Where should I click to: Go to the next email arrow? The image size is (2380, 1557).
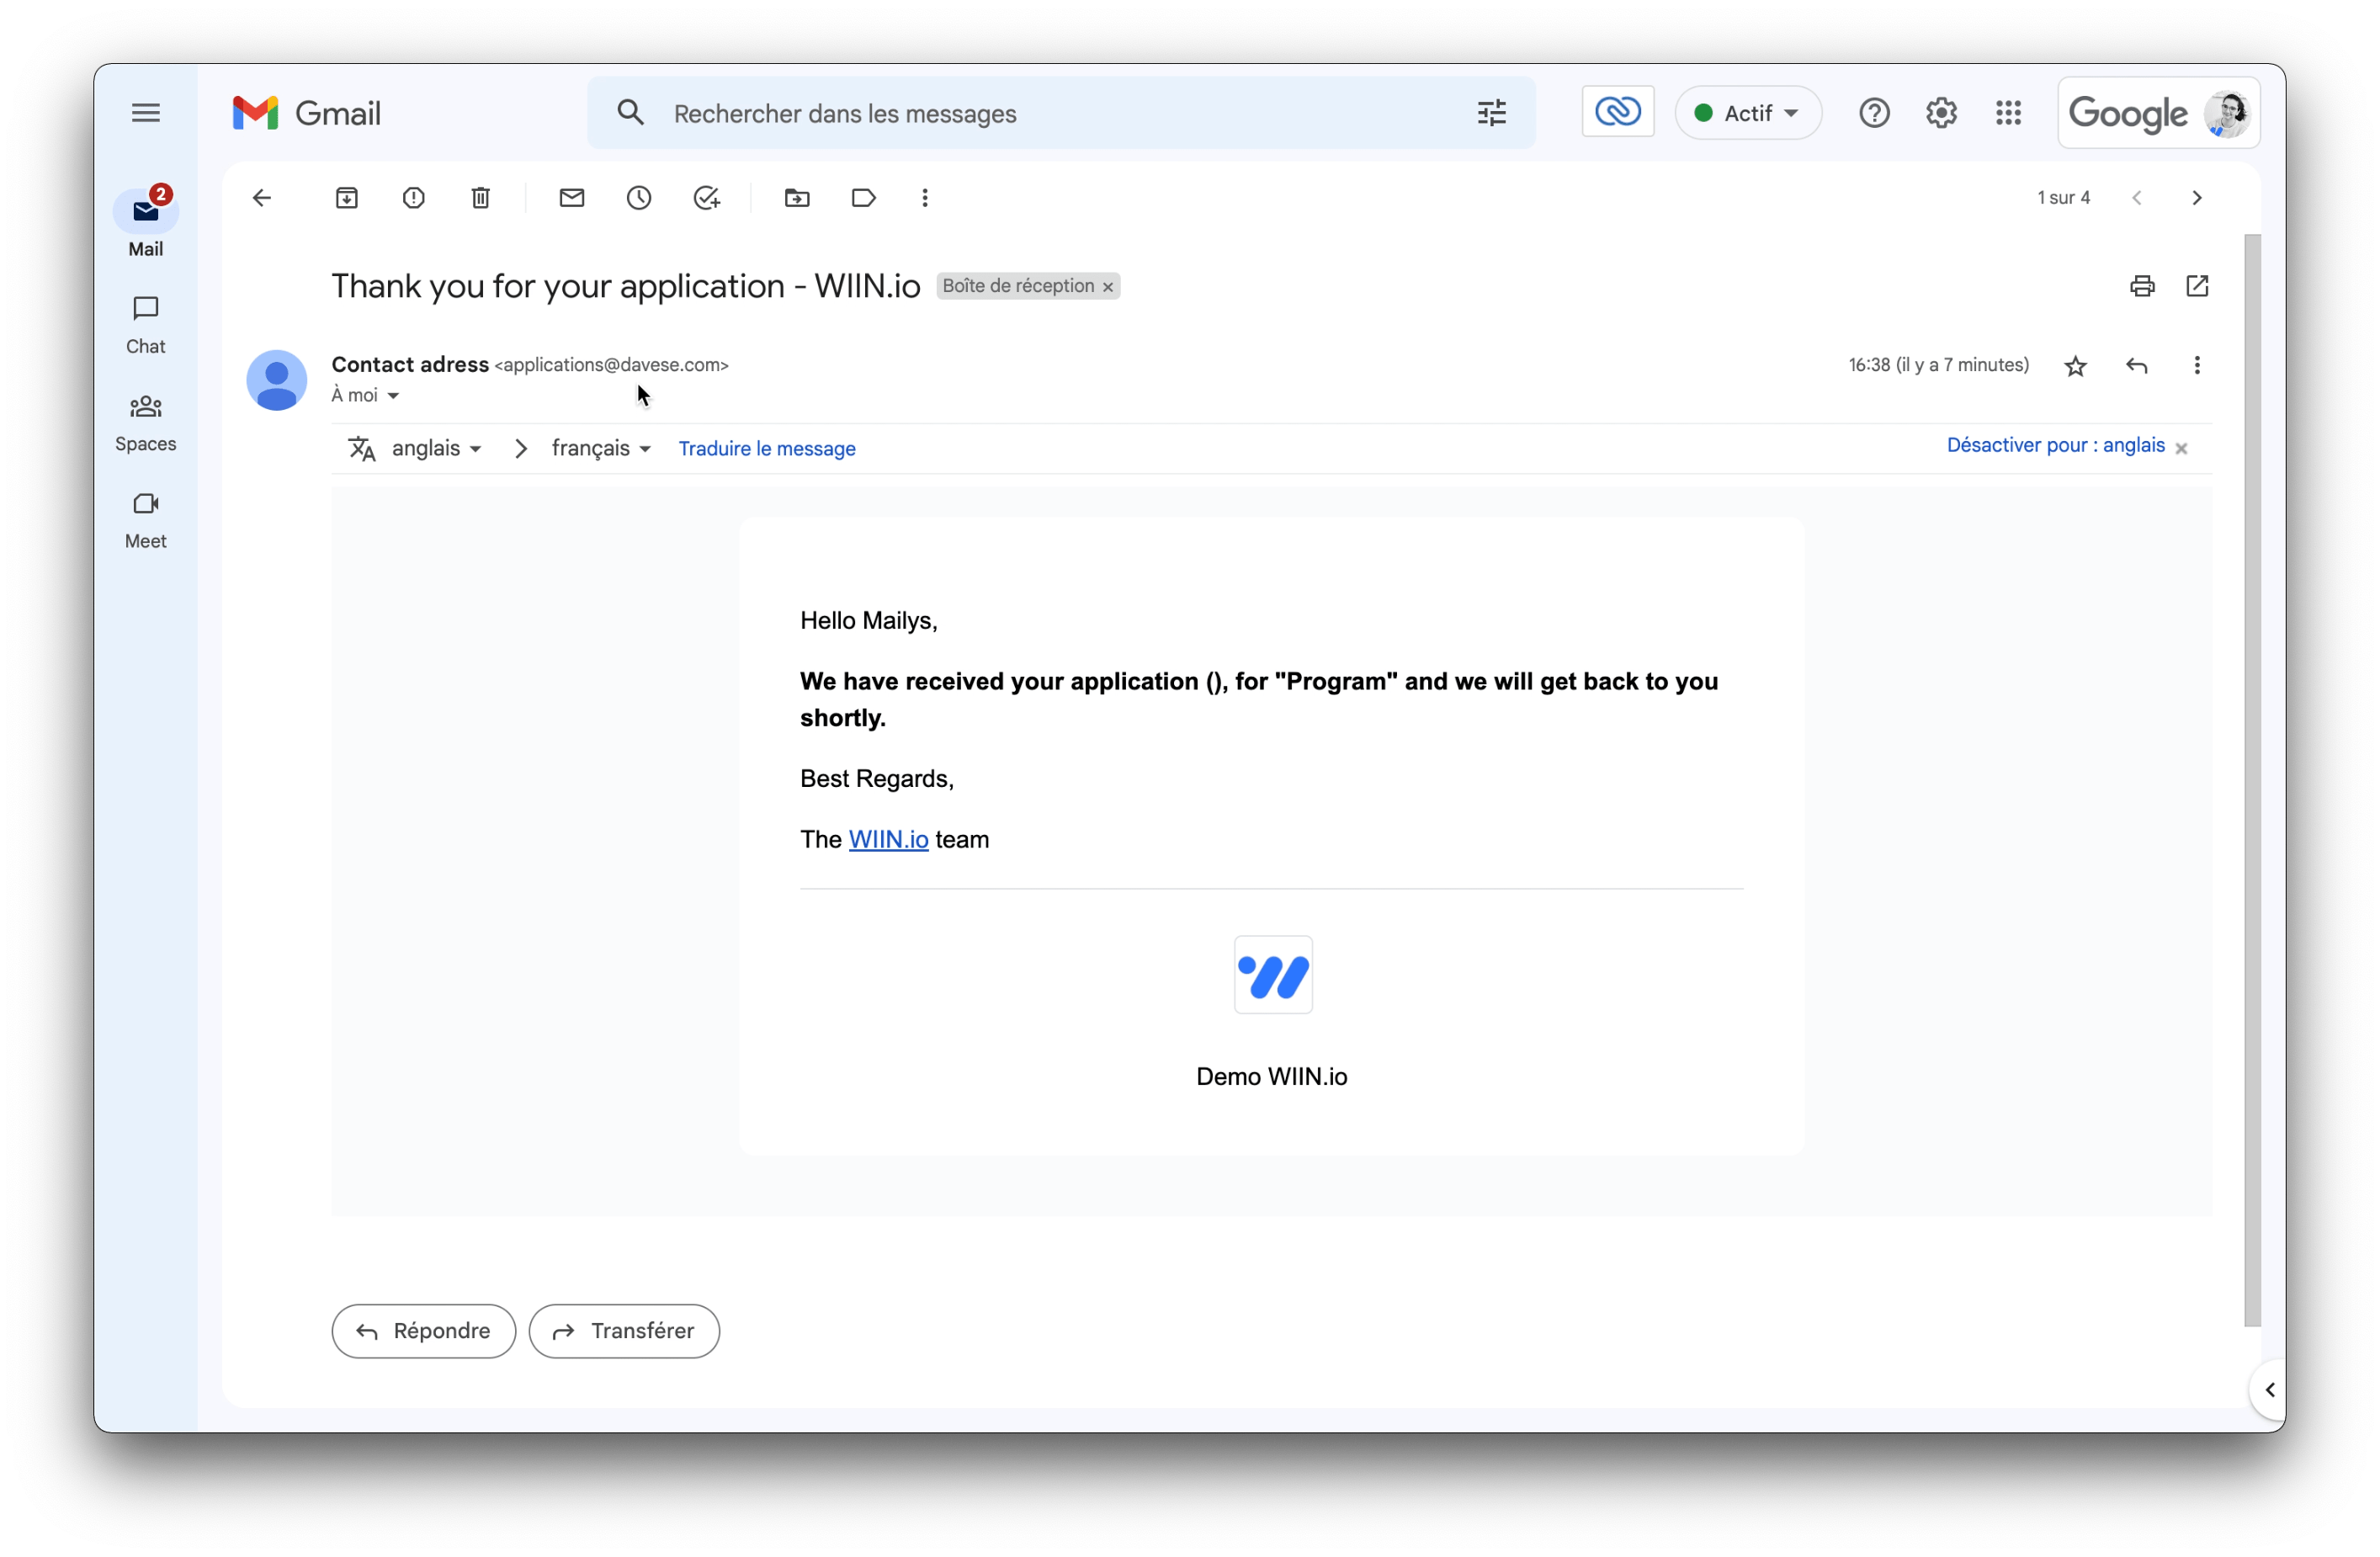click(2196, 198)
